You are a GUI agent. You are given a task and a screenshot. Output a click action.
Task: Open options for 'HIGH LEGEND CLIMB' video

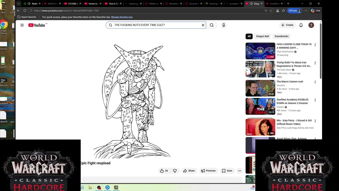[x=315, y=45]
